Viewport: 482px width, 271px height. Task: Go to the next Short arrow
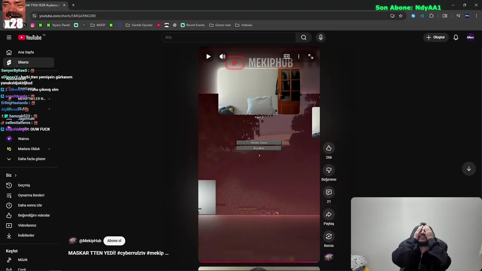coord(469,169)
